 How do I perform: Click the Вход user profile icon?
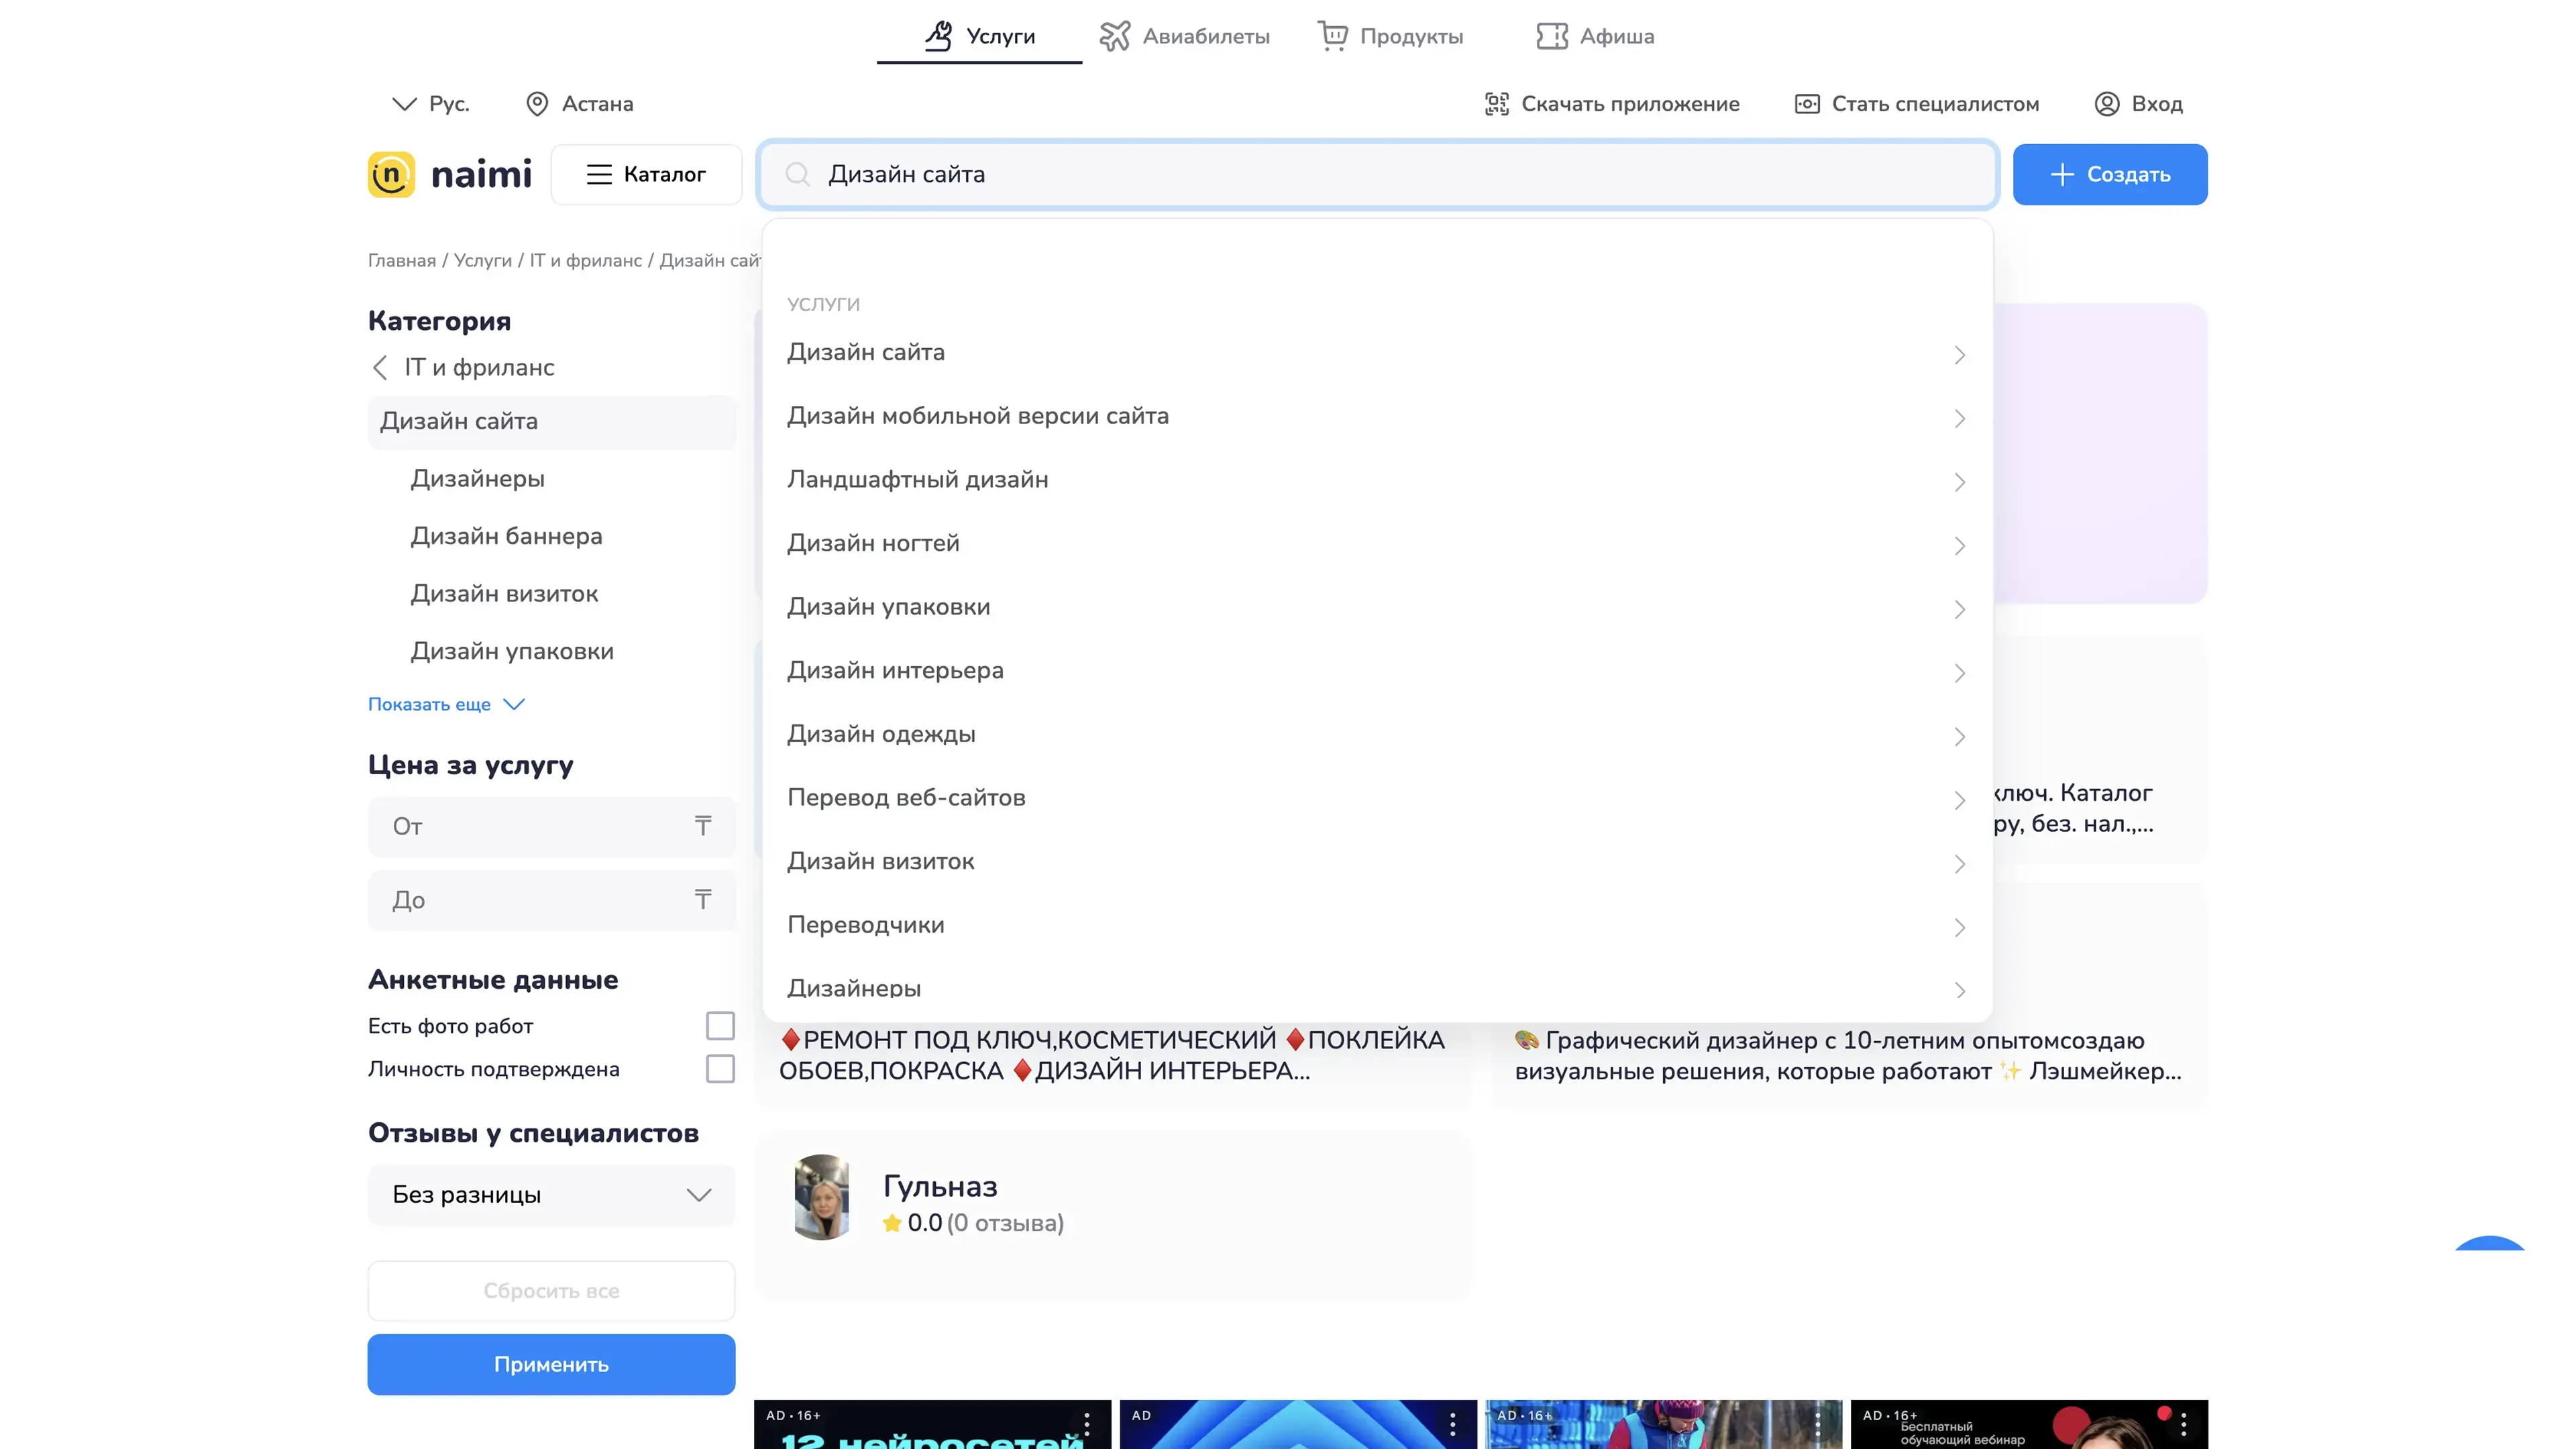pos(2106,104)
